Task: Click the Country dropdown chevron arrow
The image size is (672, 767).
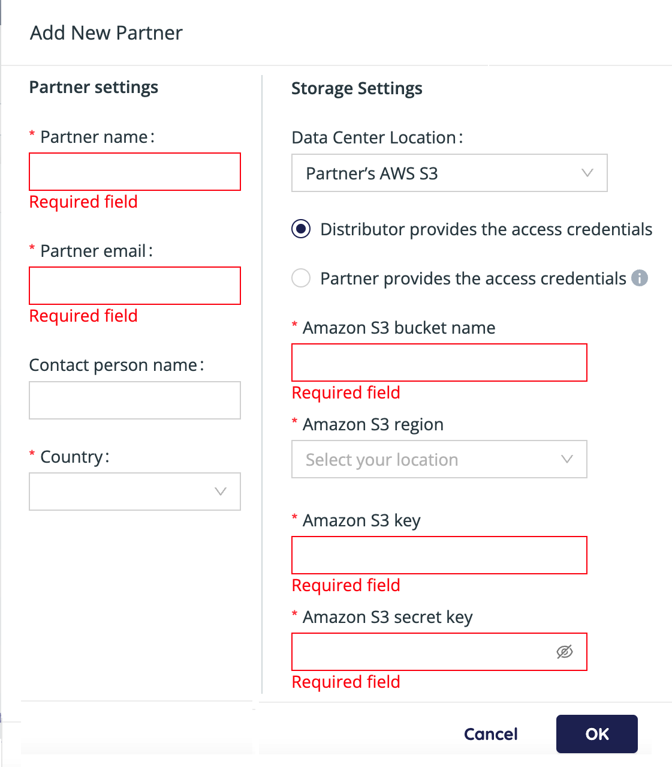Action: [221, 492]
